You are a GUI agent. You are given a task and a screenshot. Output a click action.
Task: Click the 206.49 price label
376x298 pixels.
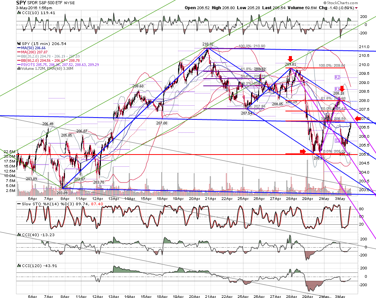point(48,124)
